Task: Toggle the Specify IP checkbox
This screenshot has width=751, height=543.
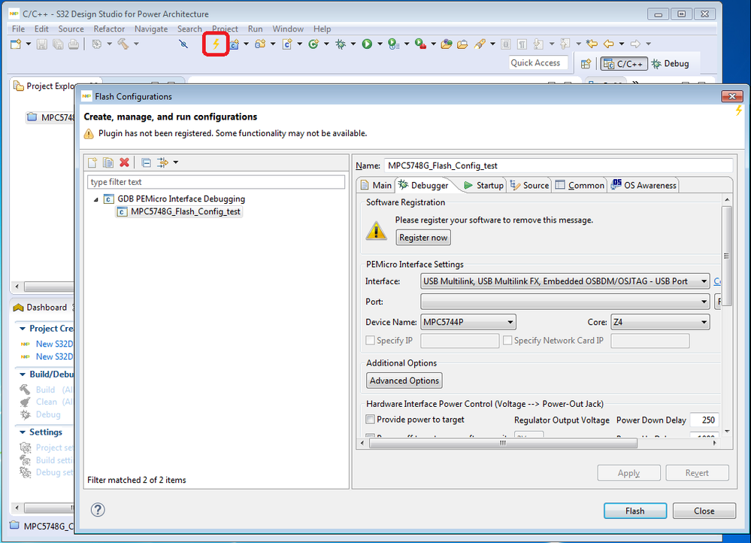Action: coord(370,340)
